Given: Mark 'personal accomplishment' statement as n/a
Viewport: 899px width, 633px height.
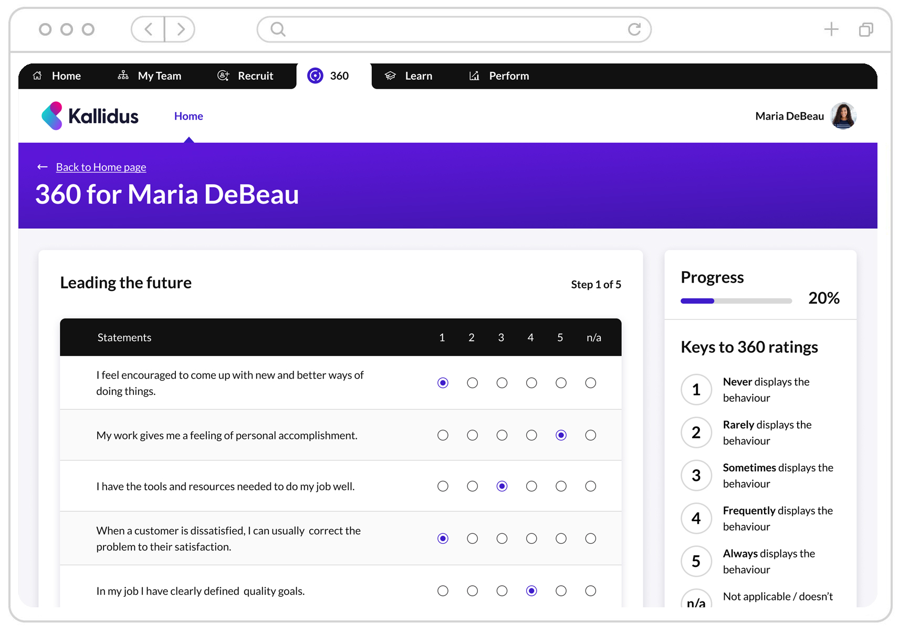Looking at the screenshot, I should coord(590,435).
